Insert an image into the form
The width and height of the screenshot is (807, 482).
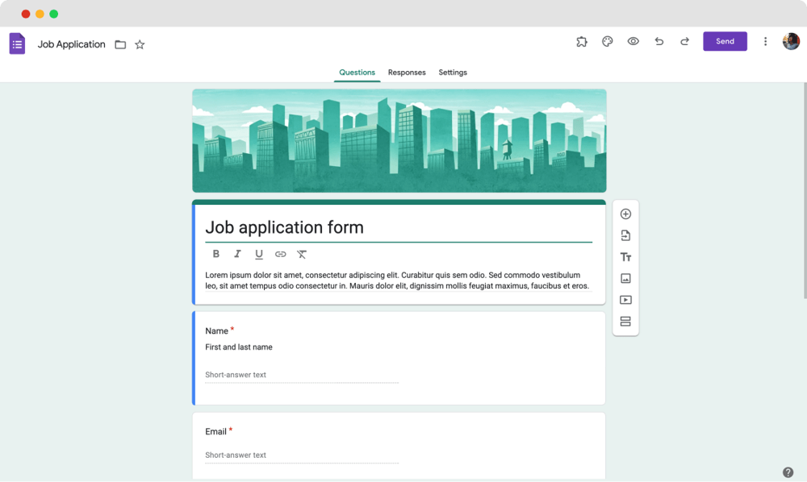click(x=625, y=278)
